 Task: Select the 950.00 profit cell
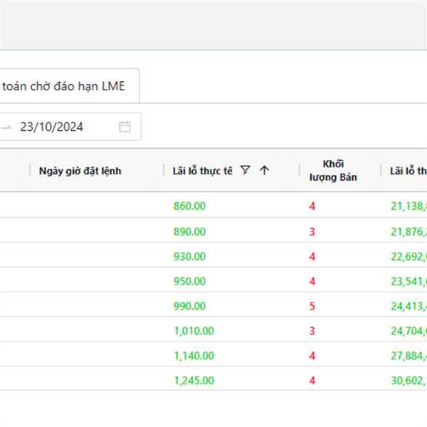tap(189, 281)
